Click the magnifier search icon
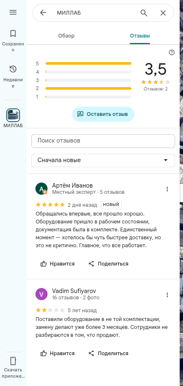Screen dimensions: 183x386 tap(144, 13)
